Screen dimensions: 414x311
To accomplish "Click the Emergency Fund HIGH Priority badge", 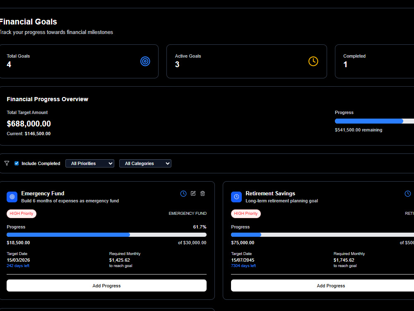I will pos(22,214).
